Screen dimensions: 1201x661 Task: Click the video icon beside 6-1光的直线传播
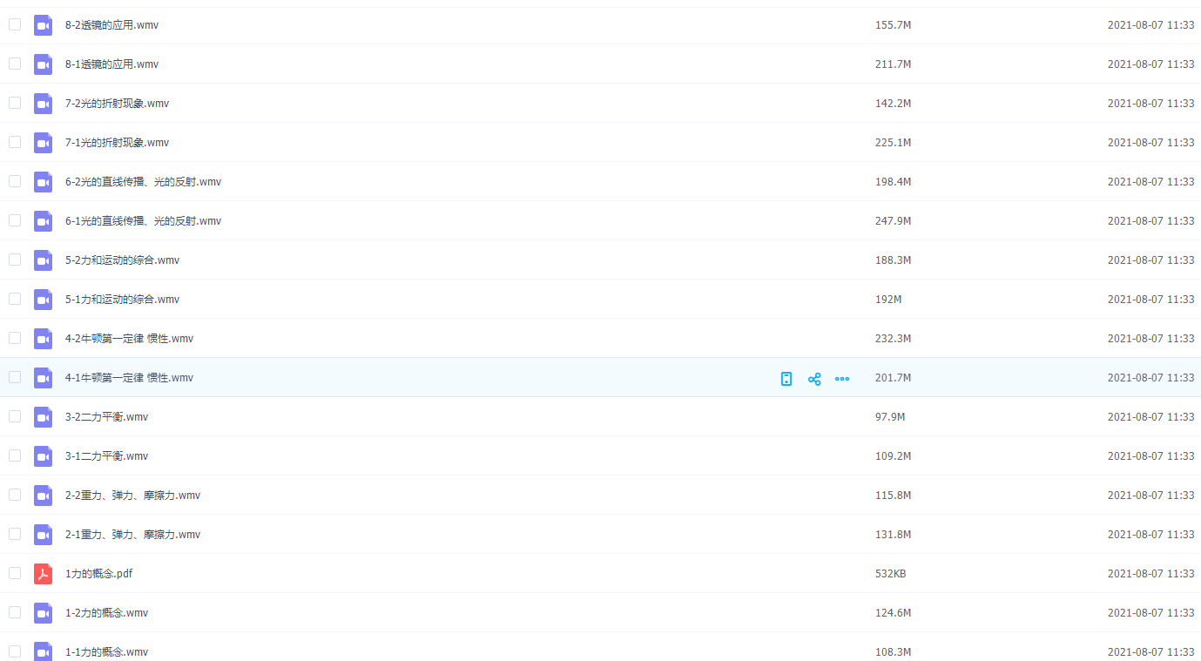pos(43,221)
